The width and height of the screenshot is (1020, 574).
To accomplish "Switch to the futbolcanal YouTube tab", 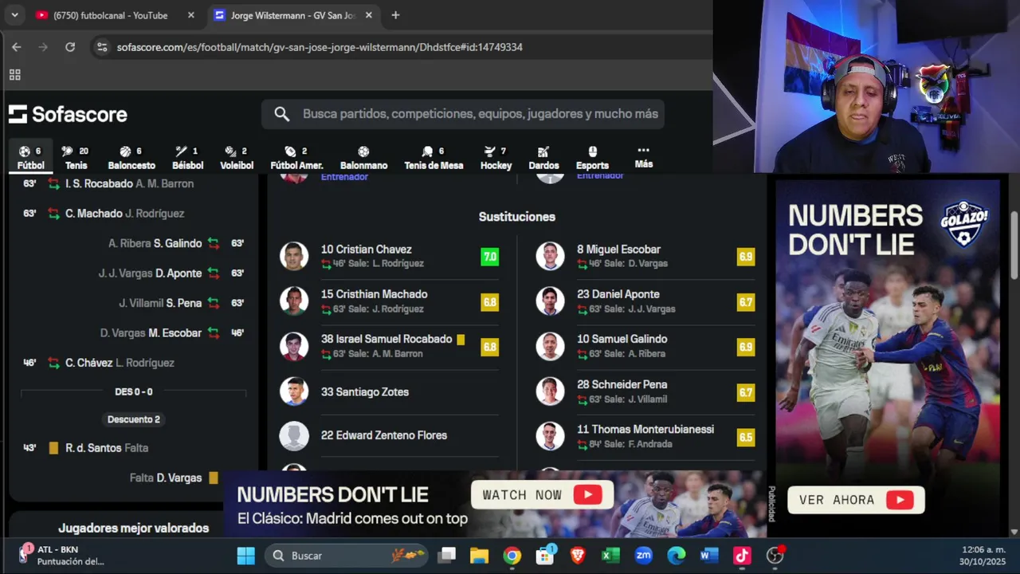I will [110, 15].
